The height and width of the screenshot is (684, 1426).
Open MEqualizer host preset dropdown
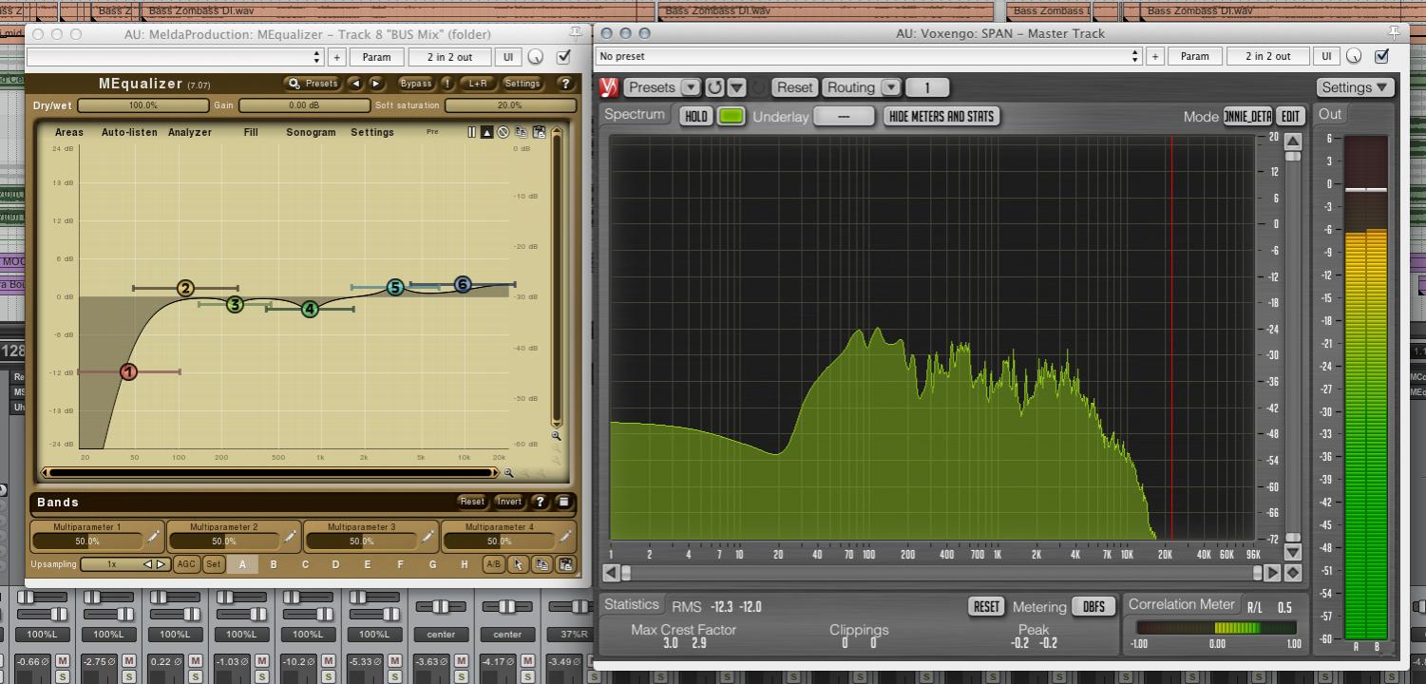[176, 57]
